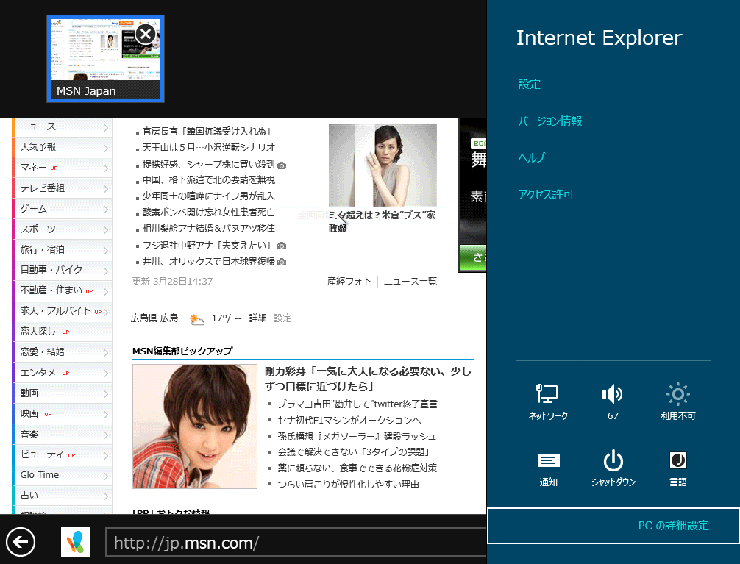Open 薬に頼らない、食事でできる花粉症対策 link
This screenshot has height=564, width=740.
point(357,468)
